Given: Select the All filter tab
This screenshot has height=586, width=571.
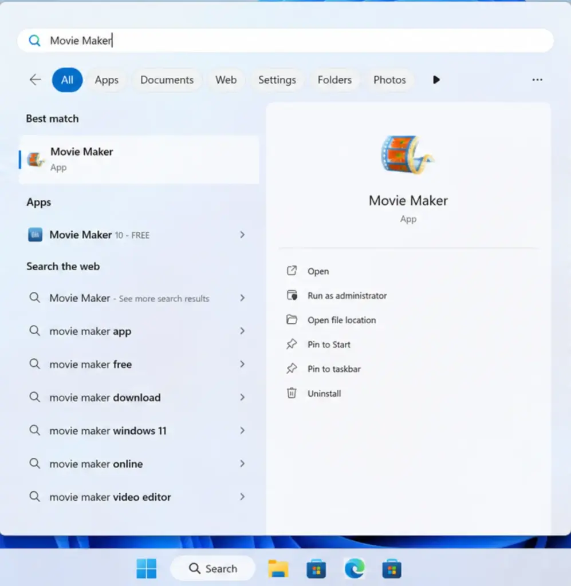Looking at the screenshot, I should coord(68,80).
